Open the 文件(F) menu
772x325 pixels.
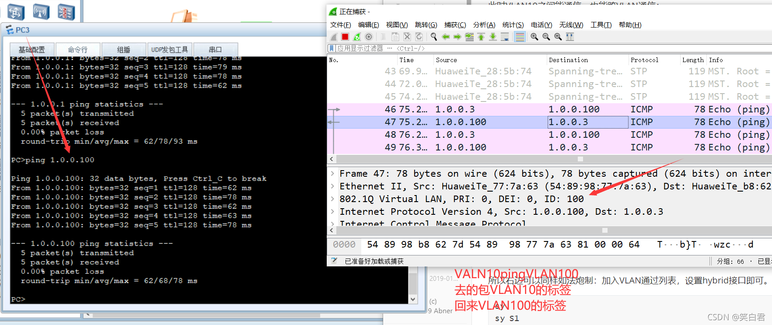[x=340, y=25]
